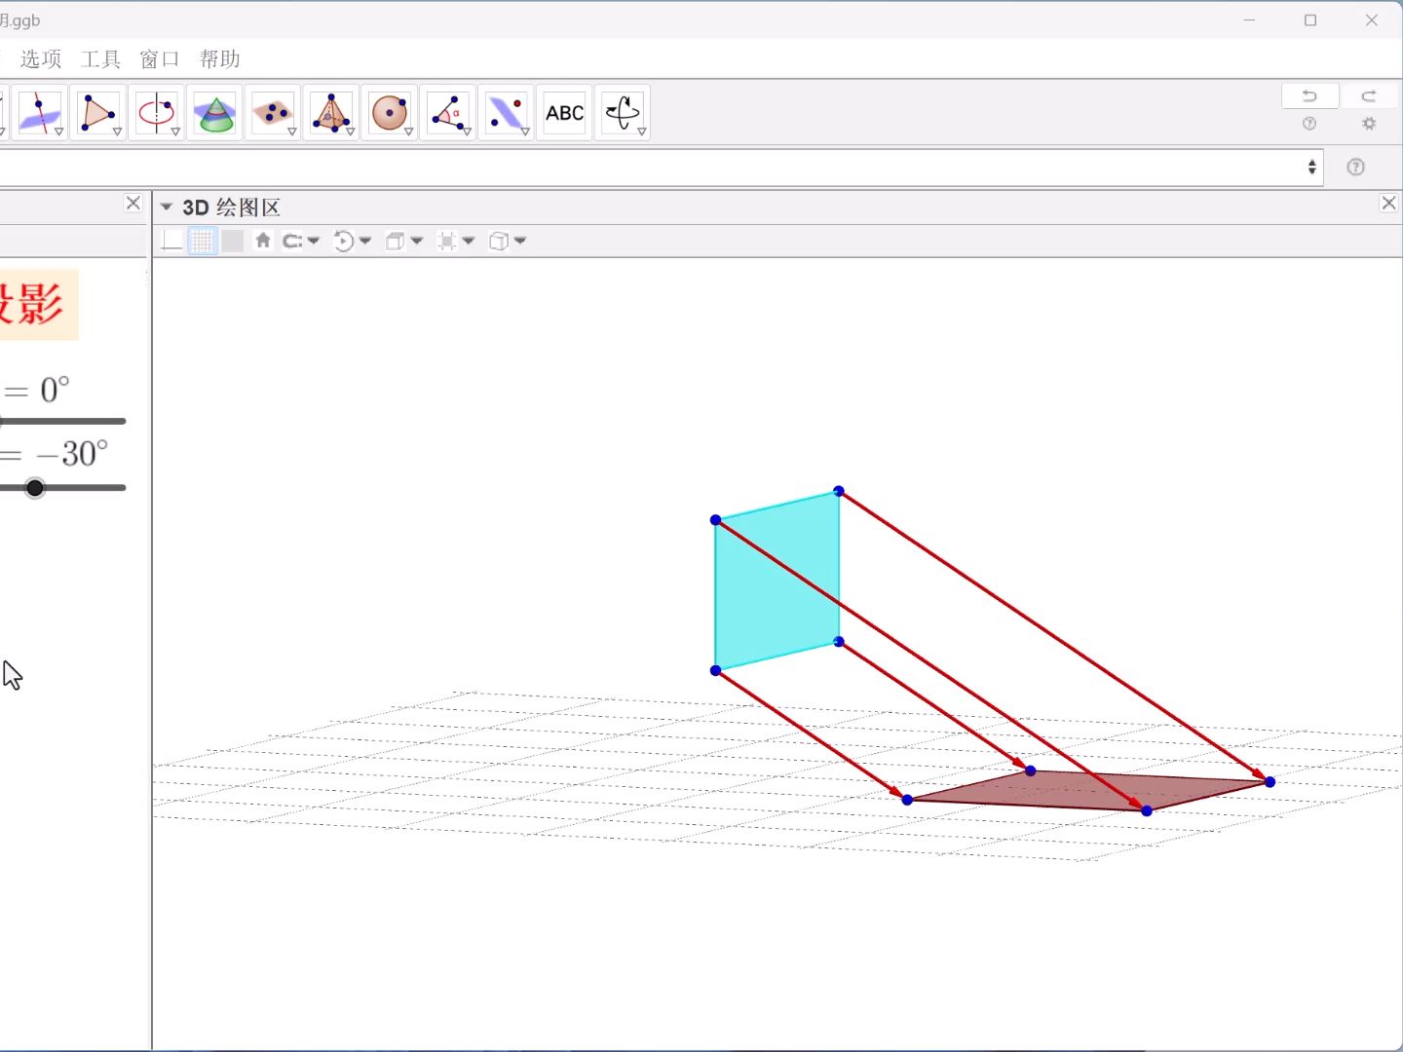The width and height of the screenshot is (1403, 1052).
Task: Open the 帮助 menu
Action: click(219, 59)
